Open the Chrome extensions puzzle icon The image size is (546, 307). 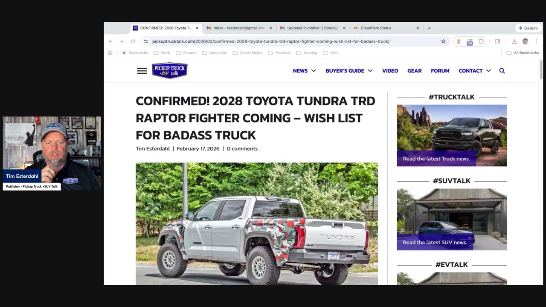coord(481,41)
